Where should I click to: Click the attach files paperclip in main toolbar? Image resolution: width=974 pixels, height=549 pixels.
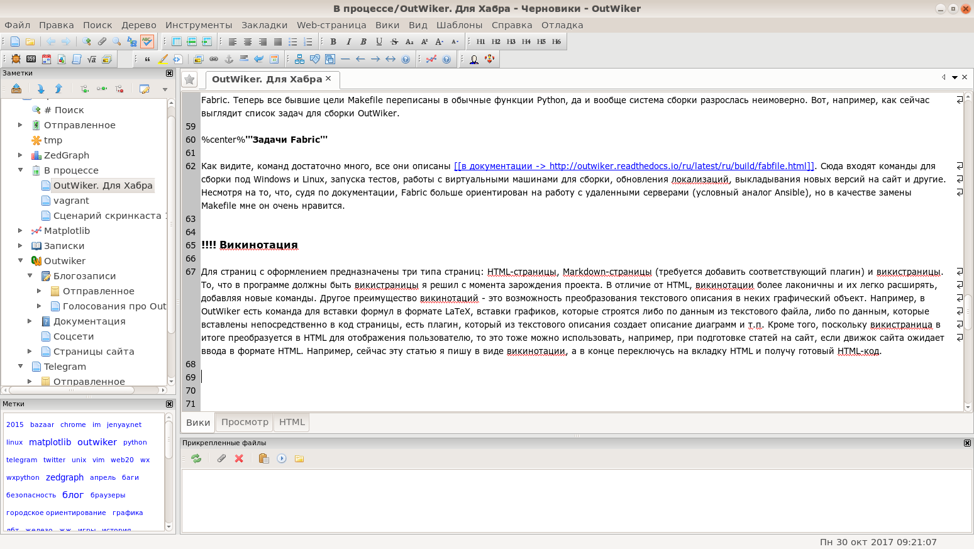101,42
